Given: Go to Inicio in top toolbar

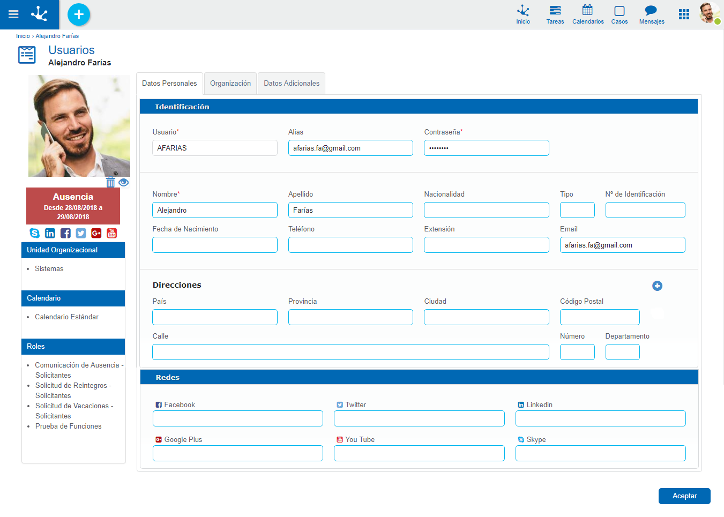Looking at the screenshot, I should (523, 14).
